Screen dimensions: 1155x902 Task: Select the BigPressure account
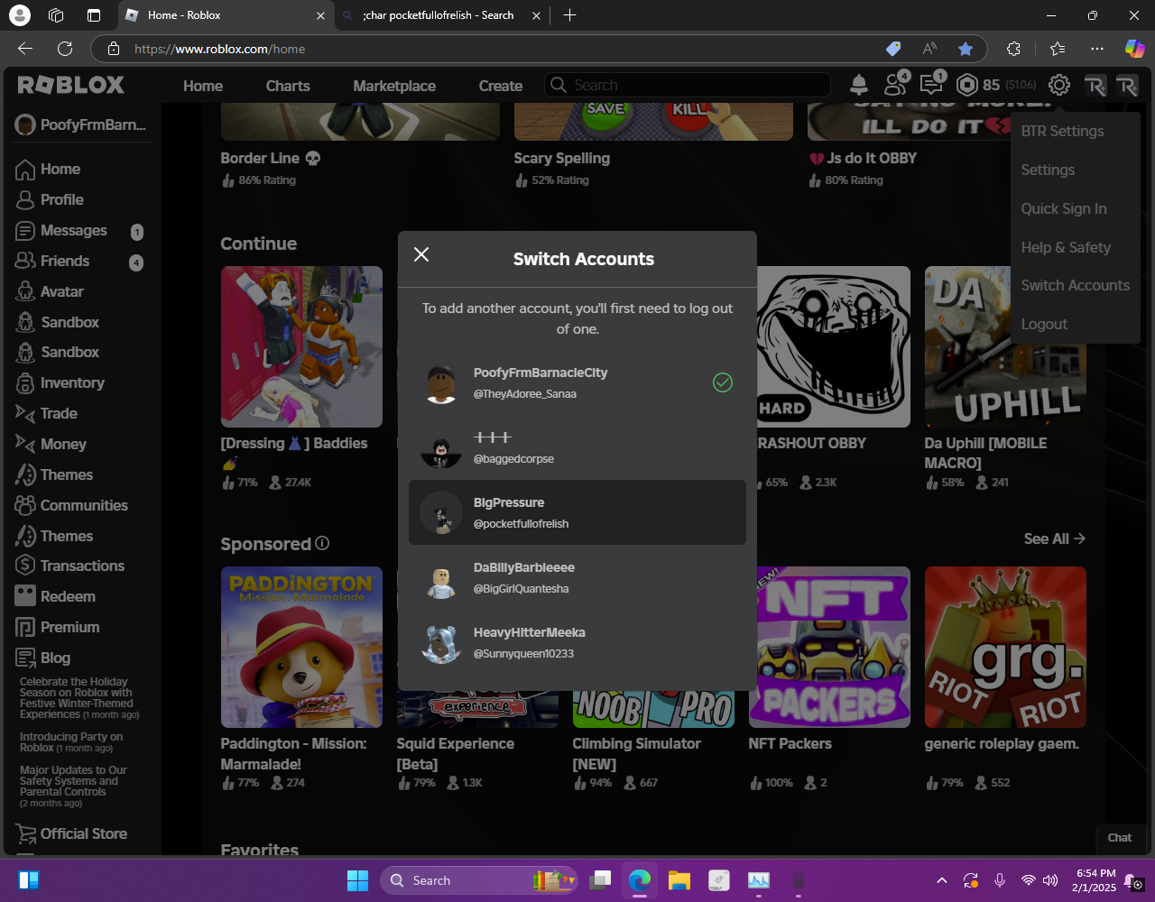(577, 512)
